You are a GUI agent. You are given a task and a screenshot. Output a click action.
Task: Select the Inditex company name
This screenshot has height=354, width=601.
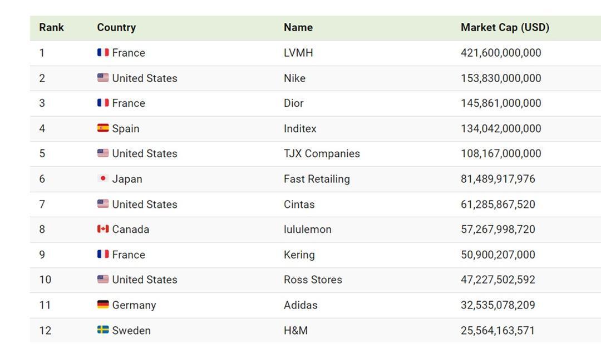click(x=300, y=128)
